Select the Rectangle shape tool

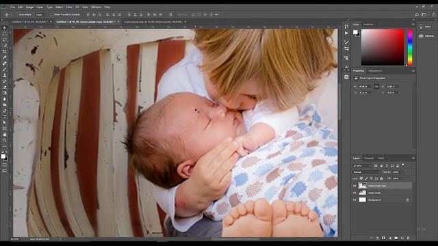(x=5, y=128)
